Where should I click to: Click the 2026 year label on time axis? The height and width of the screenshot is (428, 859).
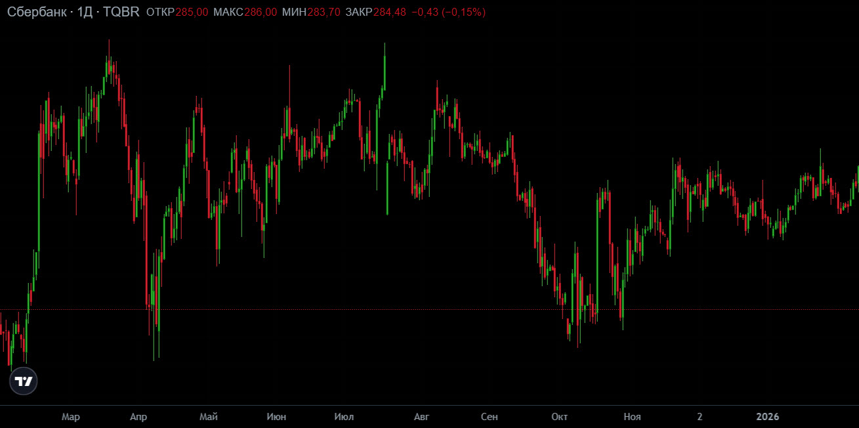tap(767, 417)
